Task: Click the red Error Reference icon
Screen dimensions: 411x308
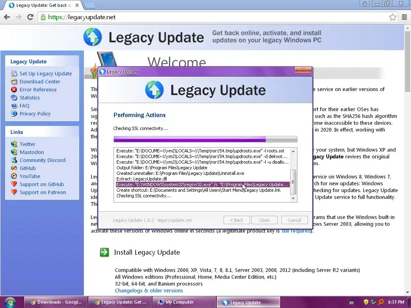Action: tap(14, 89)
